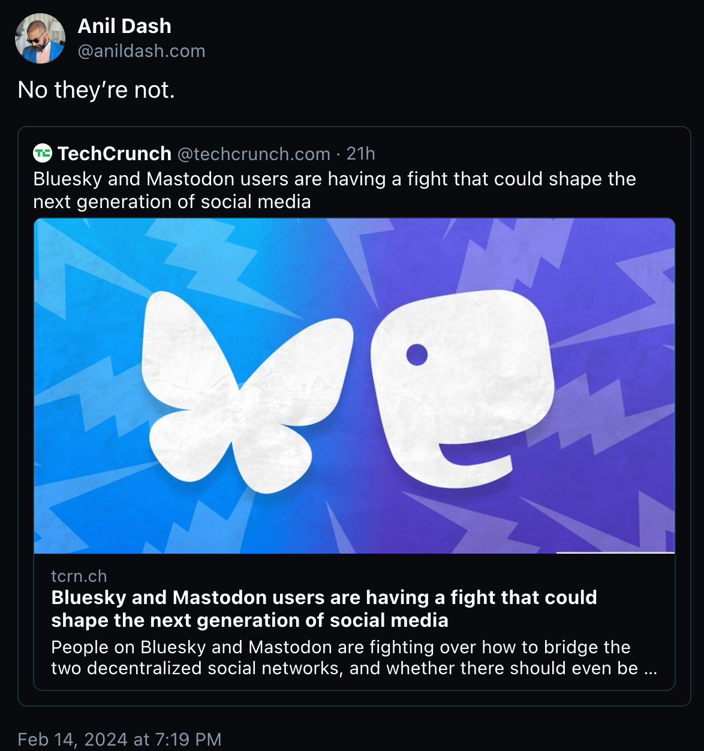Viewport: 704px width, 751px height.
Task: Click the 21h quoted post timestamp
Action: (361, 154)
